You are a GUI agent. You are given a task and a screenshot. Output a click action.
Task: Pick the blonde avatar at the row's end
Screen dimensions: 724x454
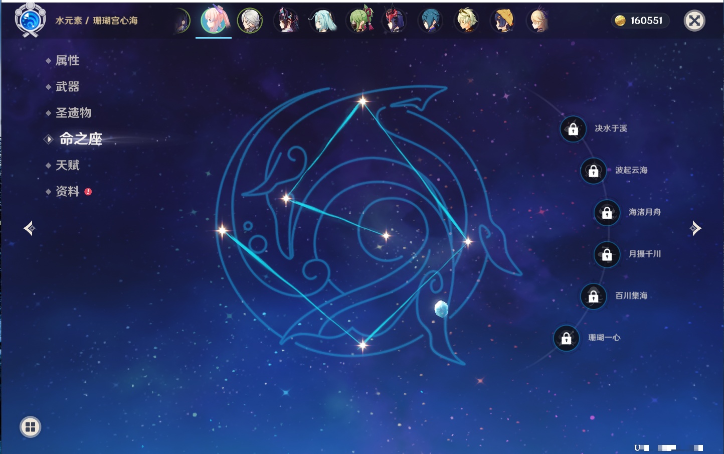pos(538,21)
